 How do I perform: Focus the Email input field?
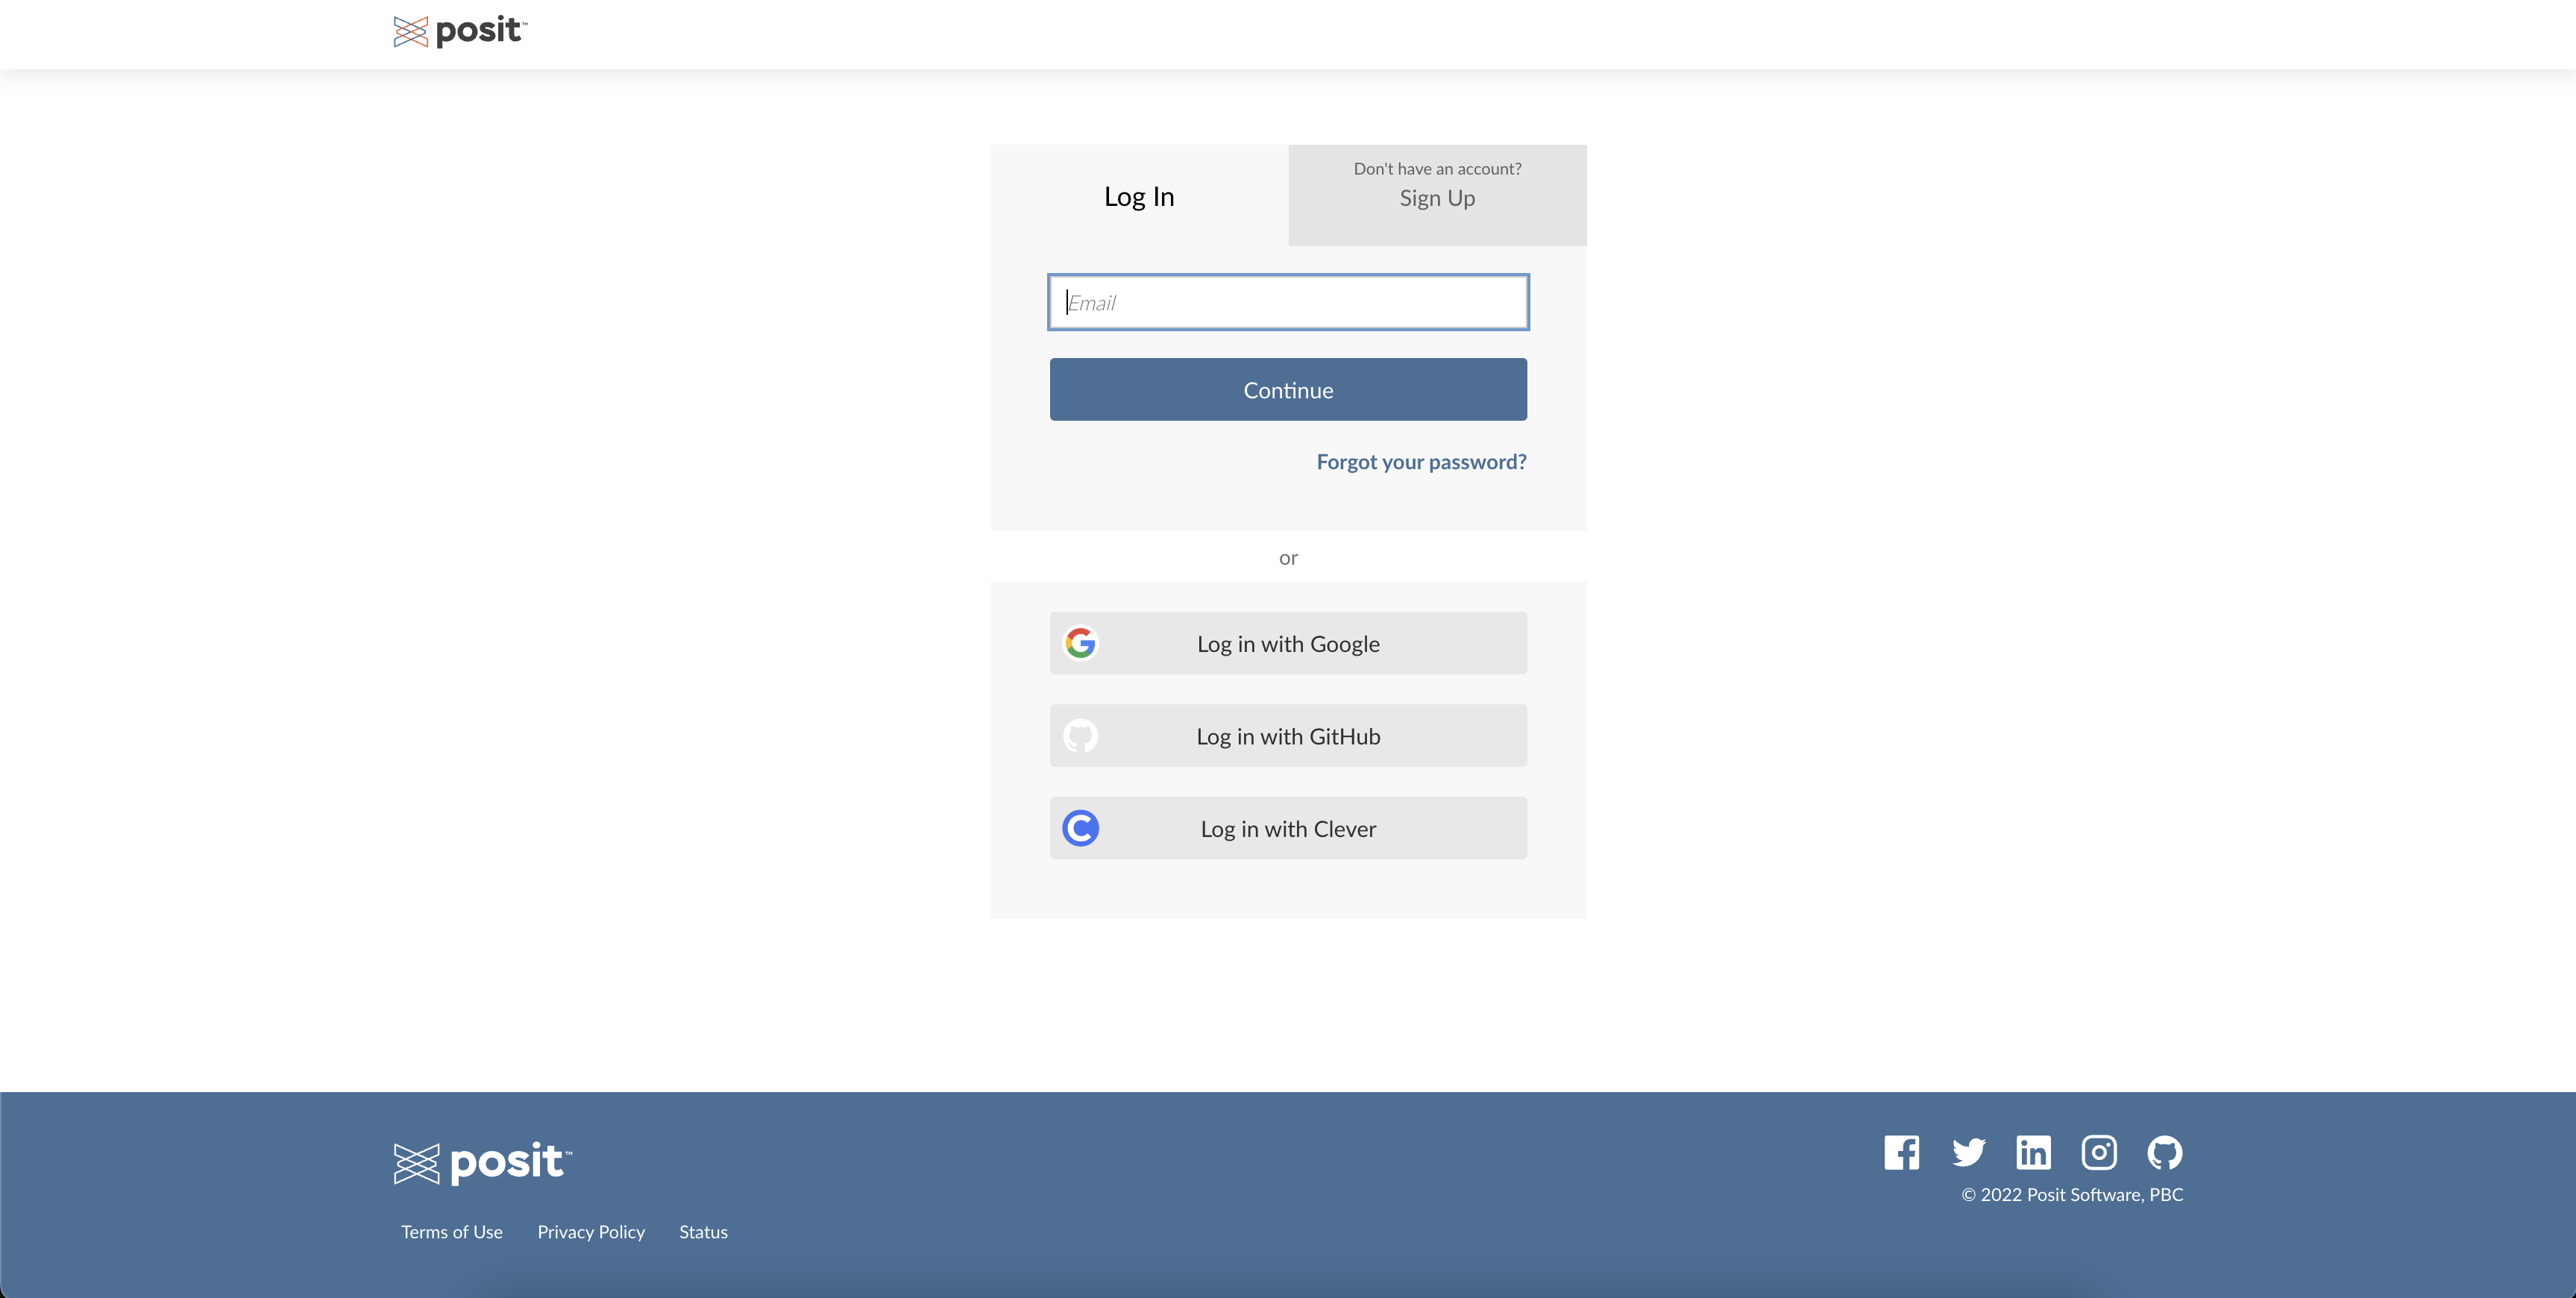tap(1288, 302)
